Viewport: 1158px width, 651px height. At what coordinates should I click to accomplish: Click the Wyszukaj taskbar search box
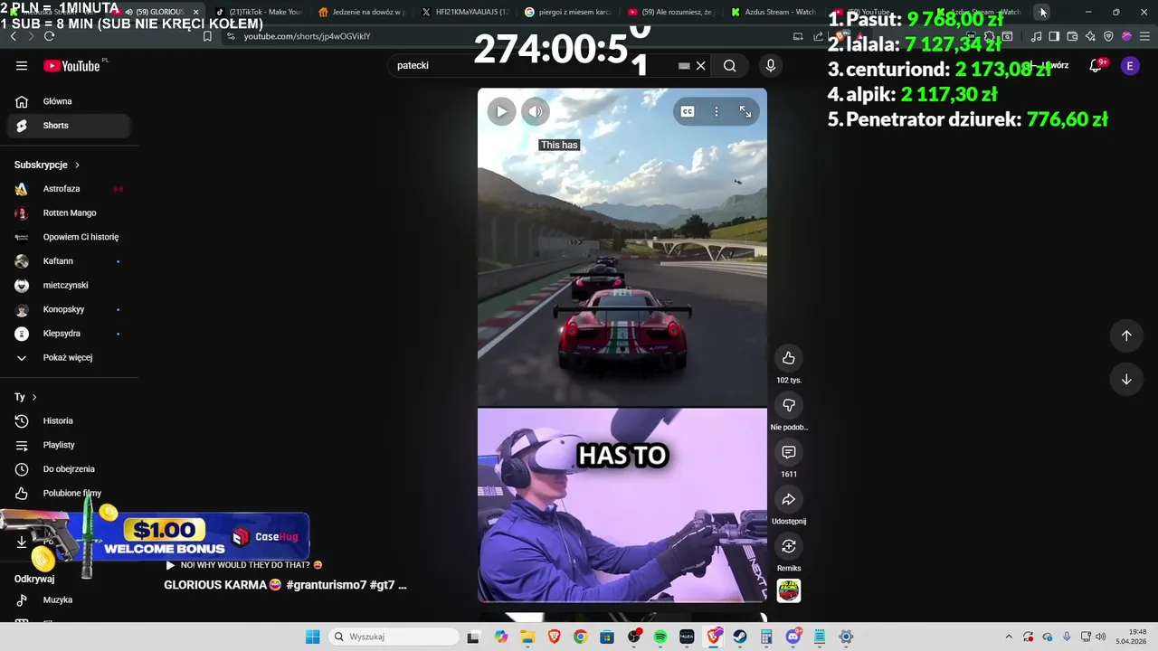click(x=394, y=637)
